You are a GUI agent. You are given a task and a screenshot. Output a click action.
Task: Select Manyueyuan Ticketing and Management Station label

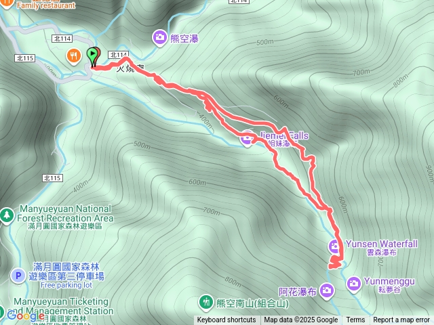tap(62, 306)
